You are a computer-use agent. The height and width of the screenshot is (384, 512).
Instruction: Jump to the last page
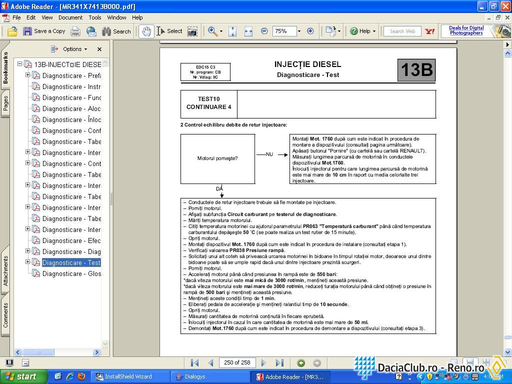click(279, 363)
